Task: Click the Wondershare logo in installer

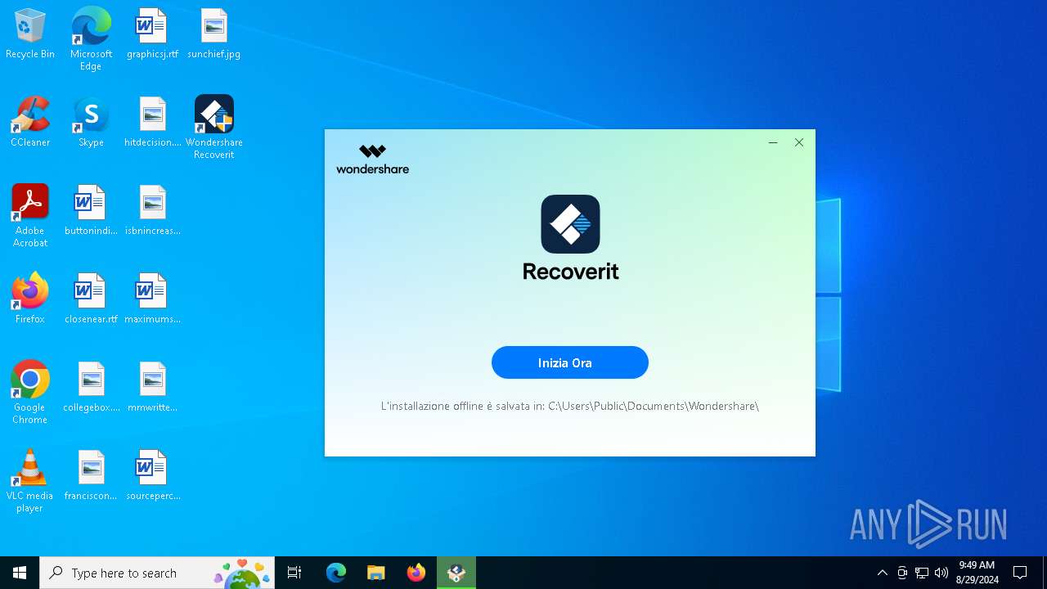Action: point(372,160)
